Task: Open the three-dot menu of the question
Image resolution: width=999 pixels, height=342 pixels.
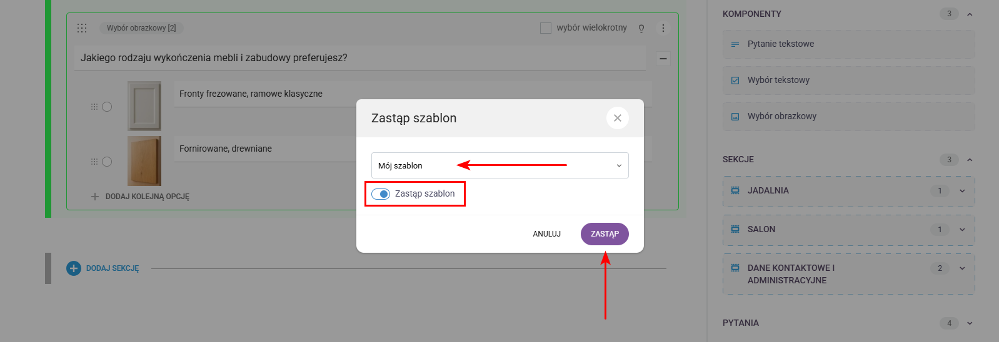Action: pos(663,28)
